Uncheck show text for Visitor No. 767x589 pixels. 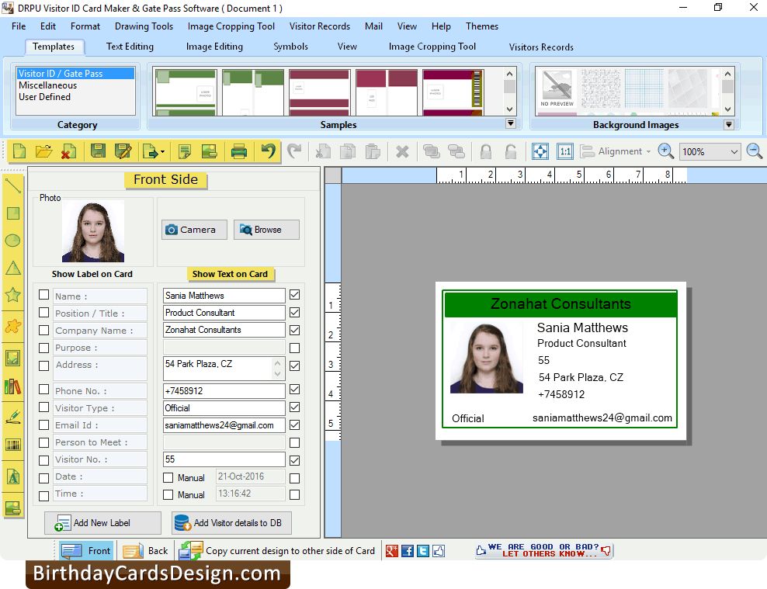[x=294, y=460]
